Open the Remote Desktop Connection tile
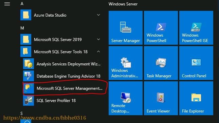The height and width of the screenshot is (123, 219). point(126,98)
